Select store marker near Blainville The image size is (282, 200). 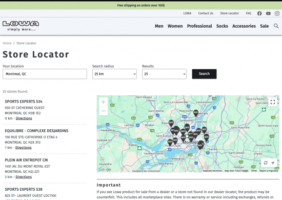171,124
